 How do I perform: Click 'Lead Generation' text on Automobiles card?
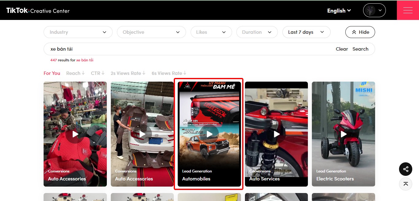(x=197, y=171)
